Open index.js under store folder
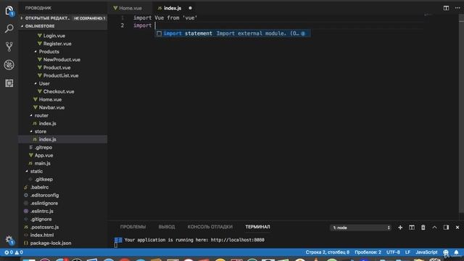The image size is (464, 261). 47,139
